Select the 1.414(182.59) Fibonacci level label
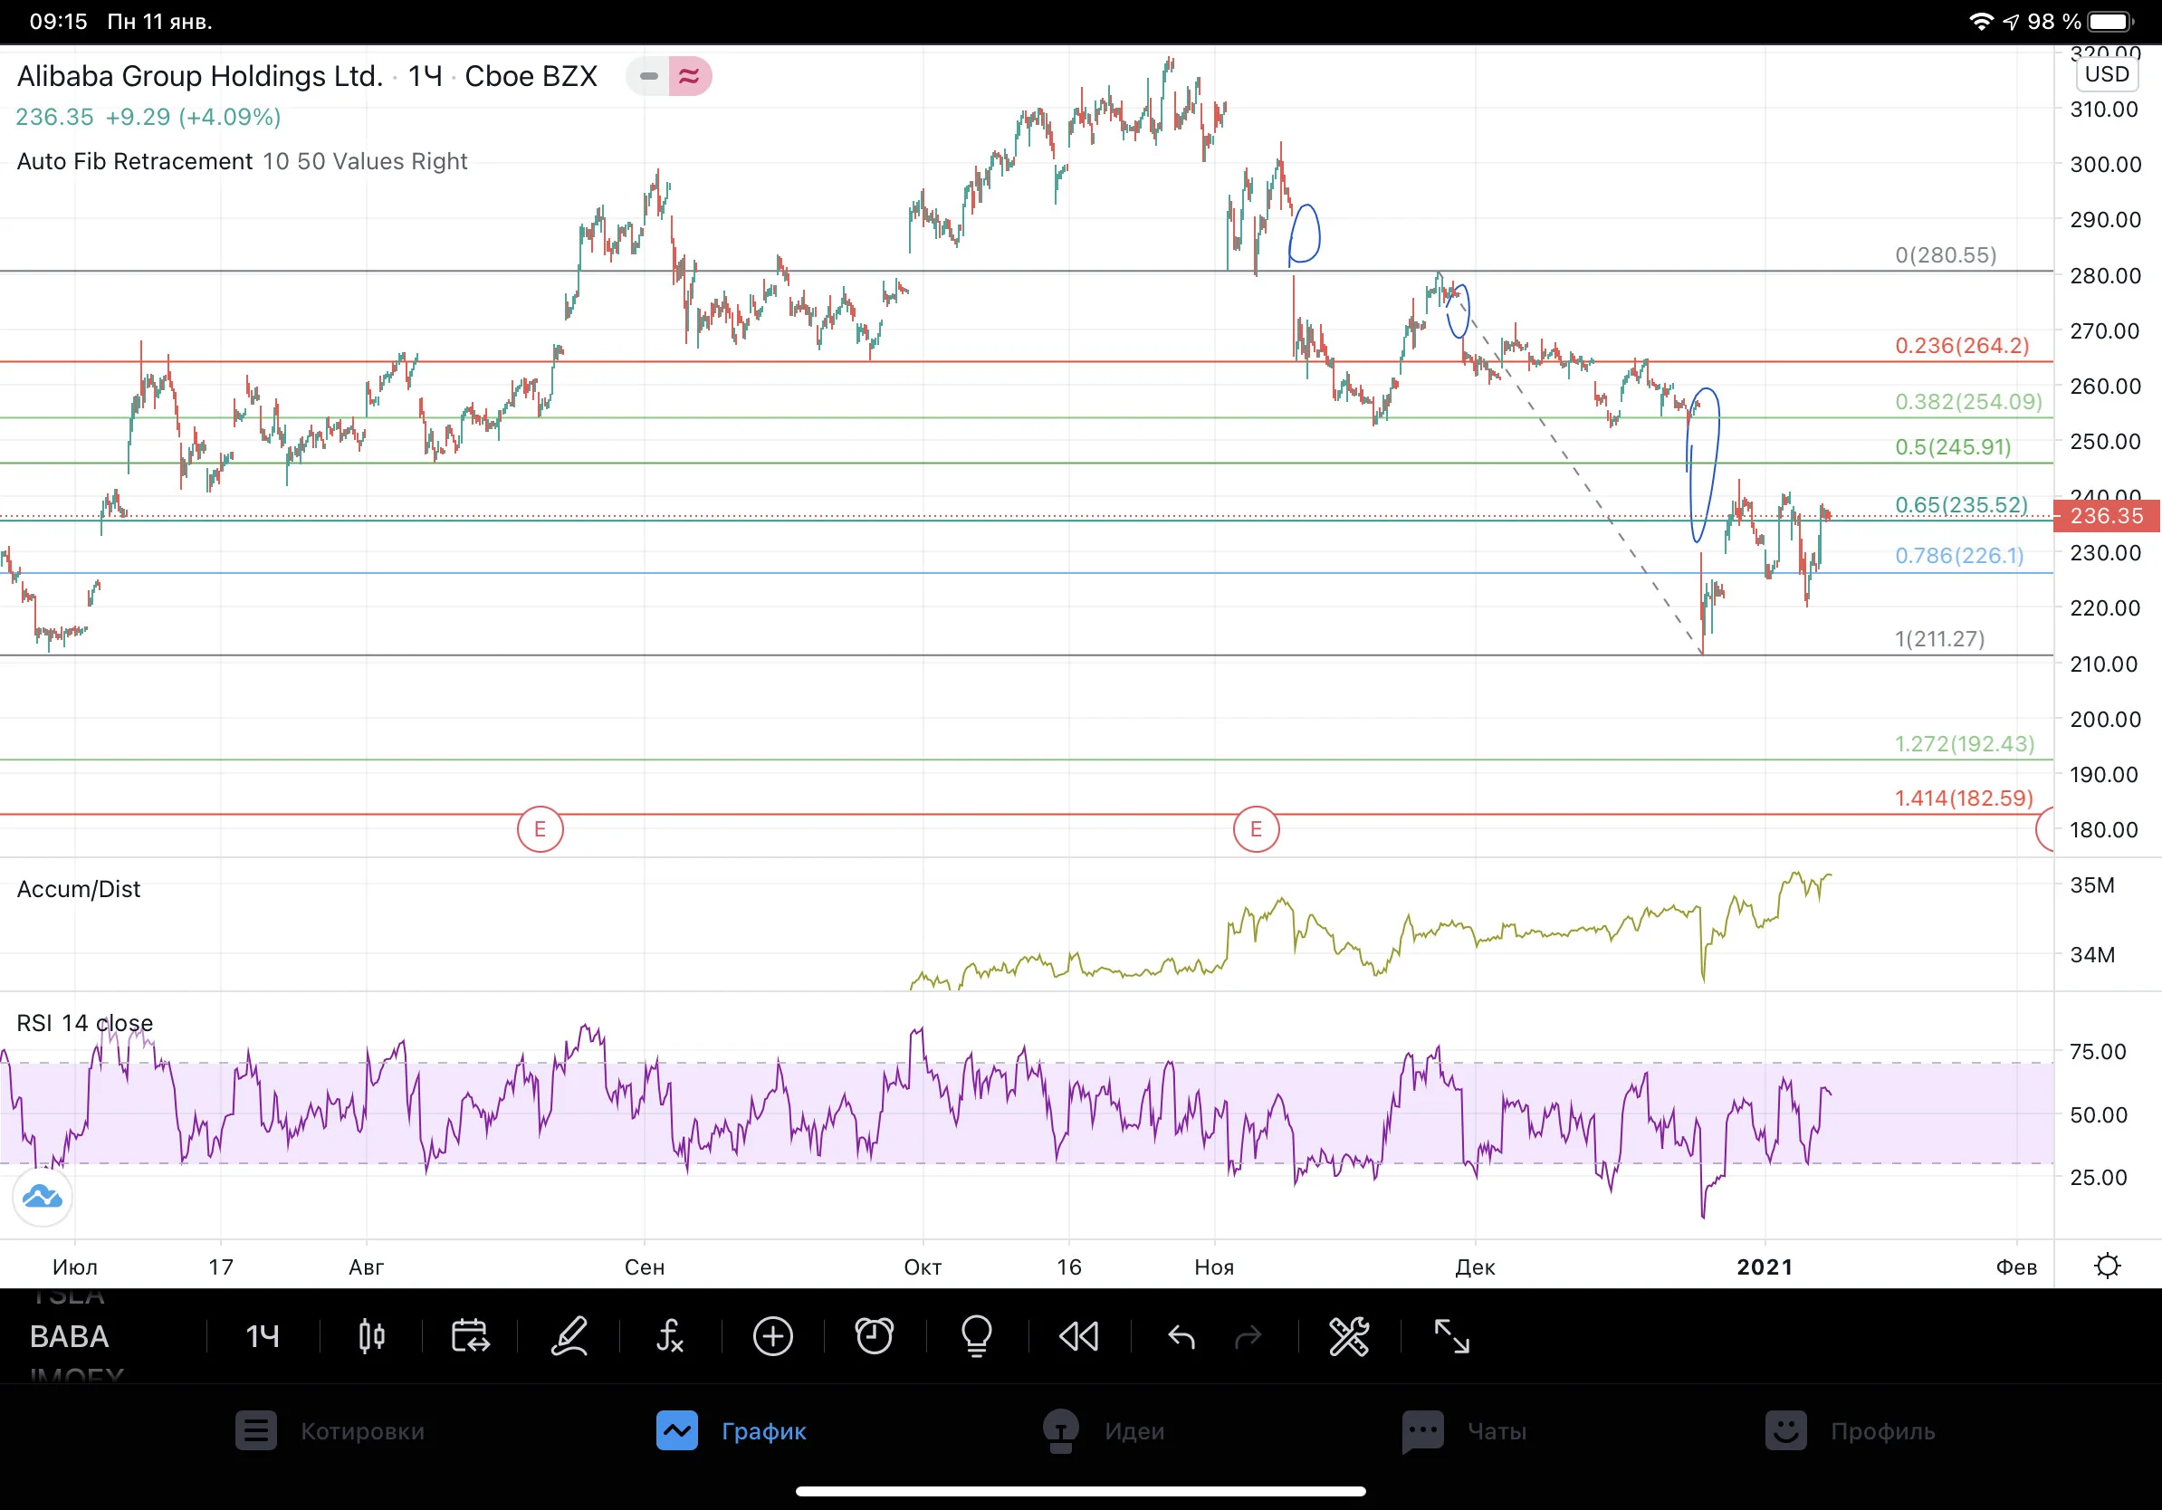 click(1964, 798)
